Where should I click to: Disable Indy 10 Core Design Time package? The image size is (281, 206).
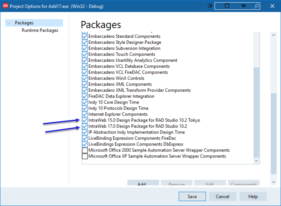tap(85, 102)
